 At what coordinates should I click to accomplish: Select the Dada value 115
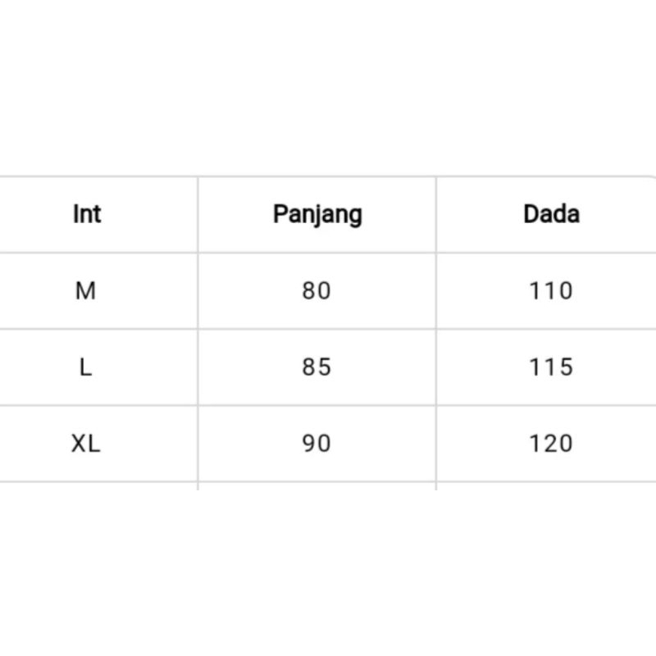550,367
